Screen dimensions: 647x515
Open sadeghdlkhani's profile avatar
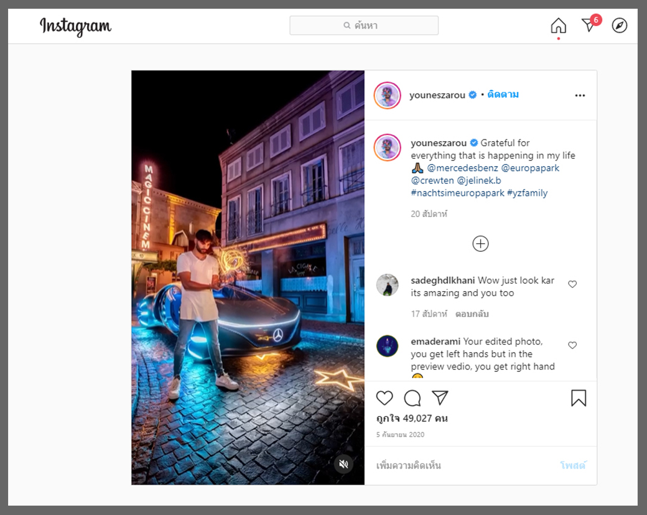[387, 285]
